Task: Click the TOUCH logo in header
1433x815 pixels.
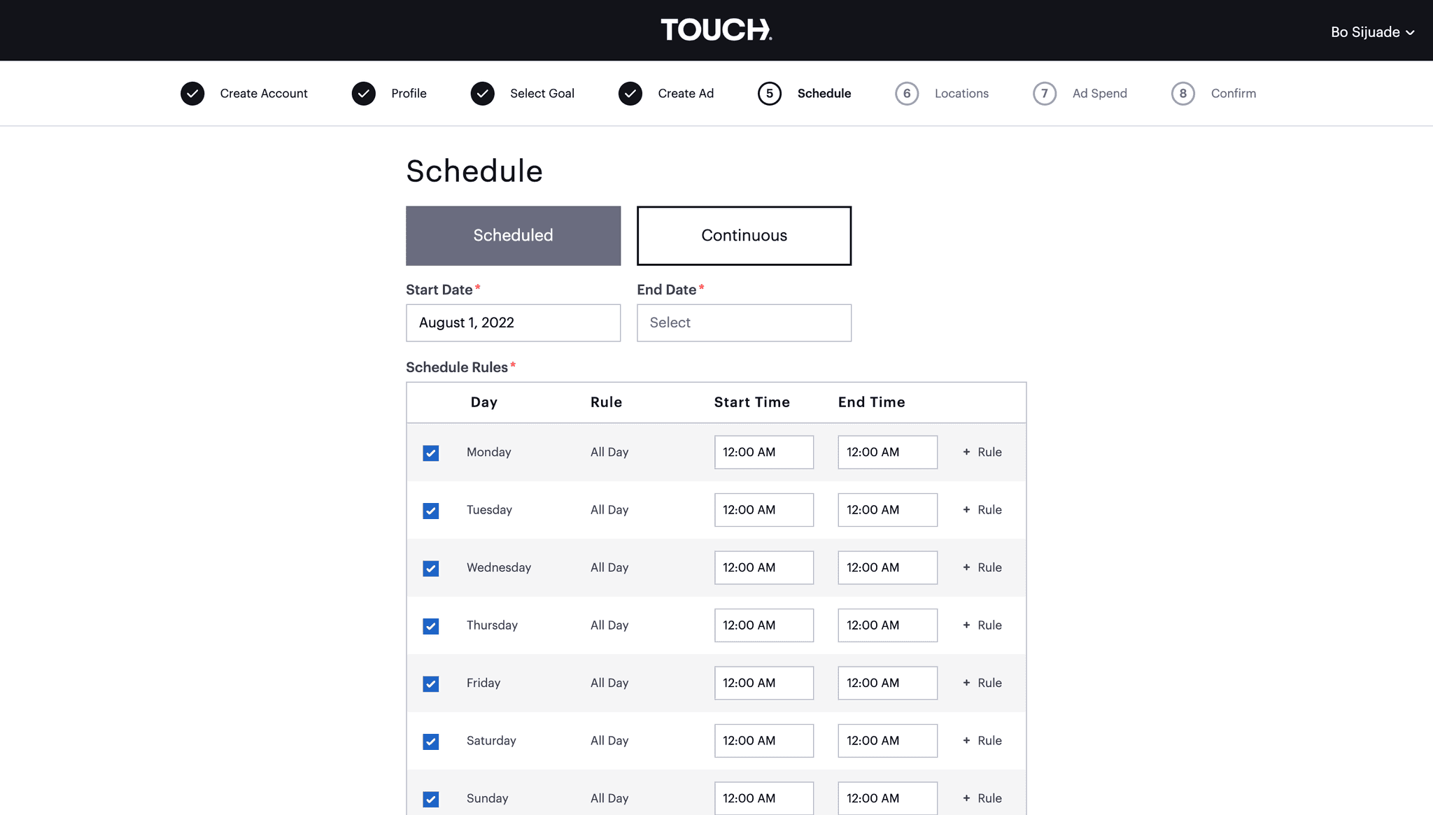Action: (x=716, y=30)
